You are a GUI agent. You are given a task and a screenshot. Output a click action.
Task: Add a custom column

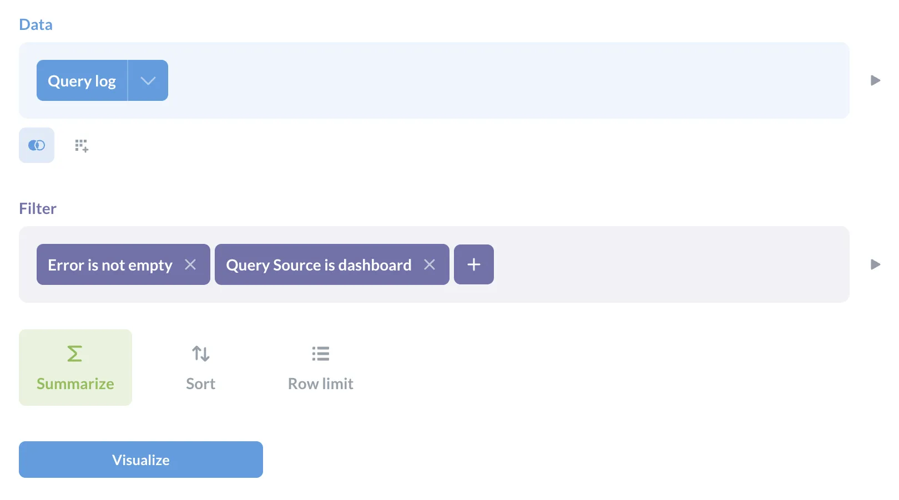point(81,145)
